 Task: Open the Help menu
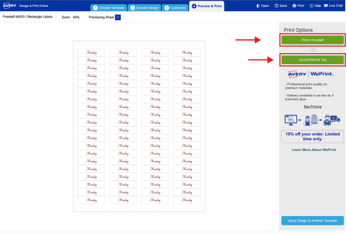316,6
